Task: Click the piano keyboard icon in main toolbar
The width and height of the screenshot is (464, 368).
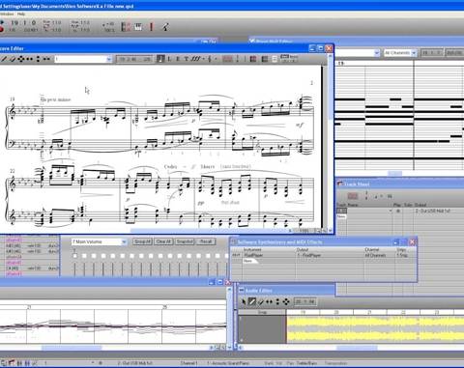Action: point(138,26)
